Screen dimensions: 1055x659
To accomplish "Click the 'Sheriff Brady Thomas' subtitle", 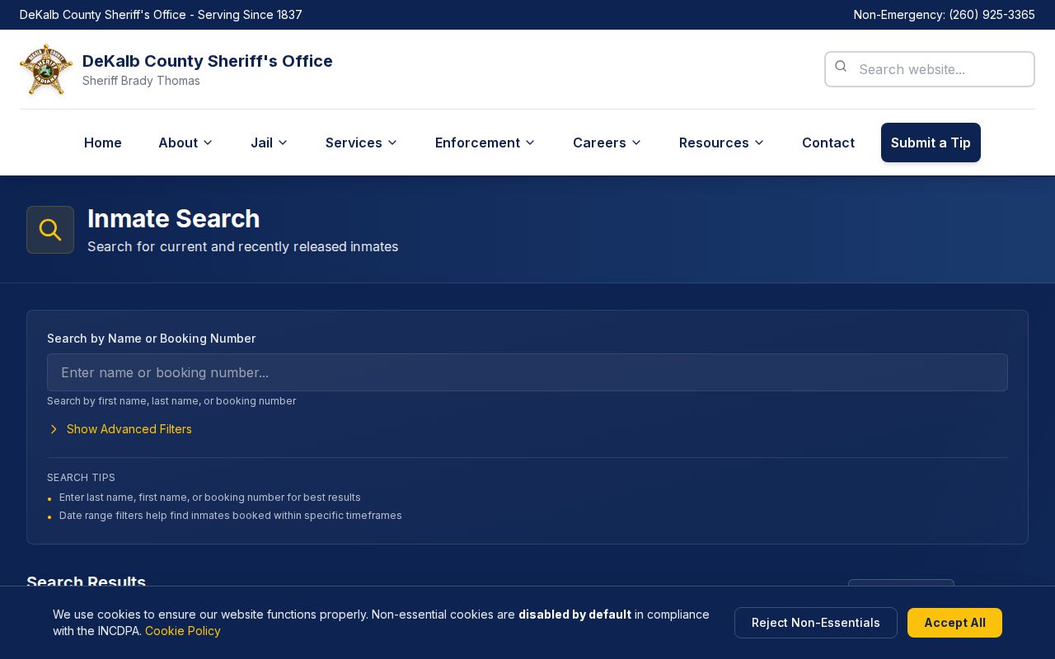I will [141, 81].
